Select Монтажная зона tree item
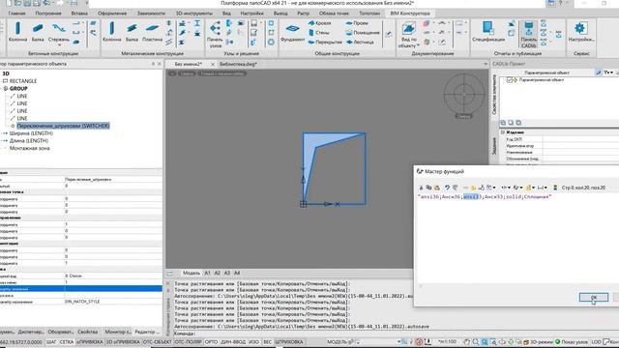The height and width of the screenshot is (348, 619). (30, 148)
